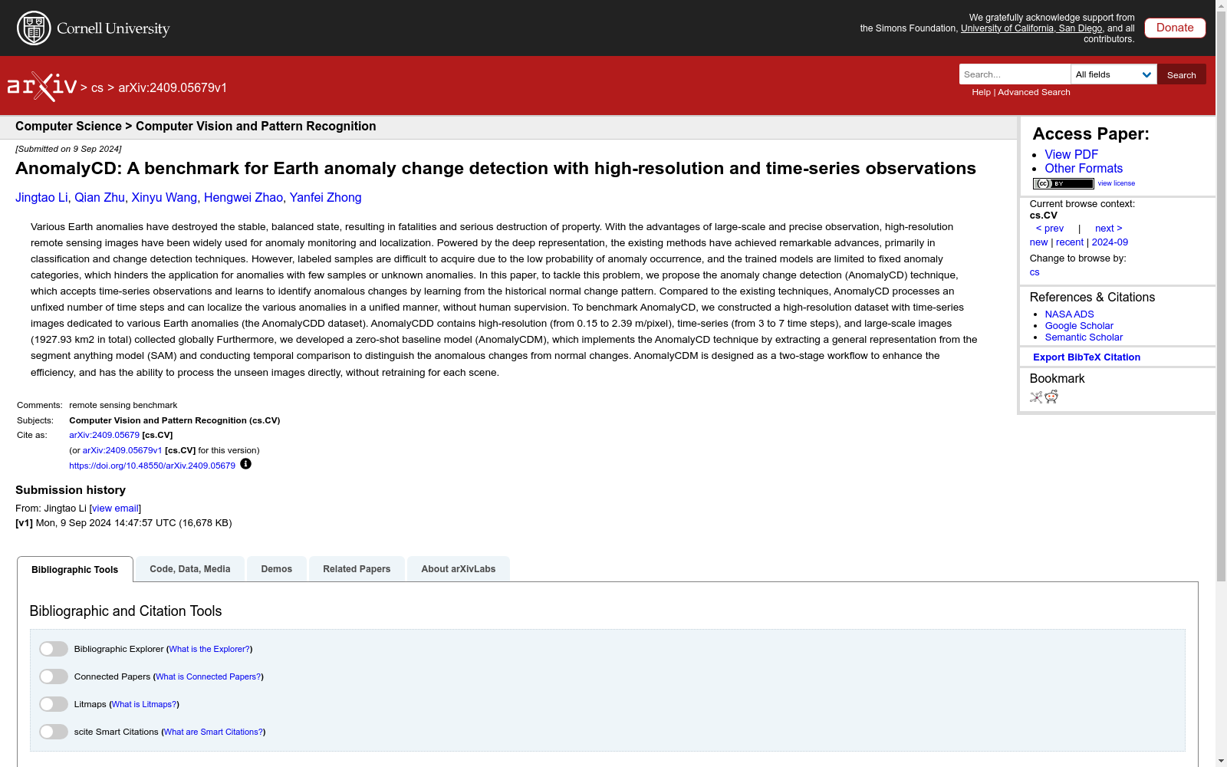Click the Cornell University logo
The image size is (1227, 767).
click(x=94, y=28)
